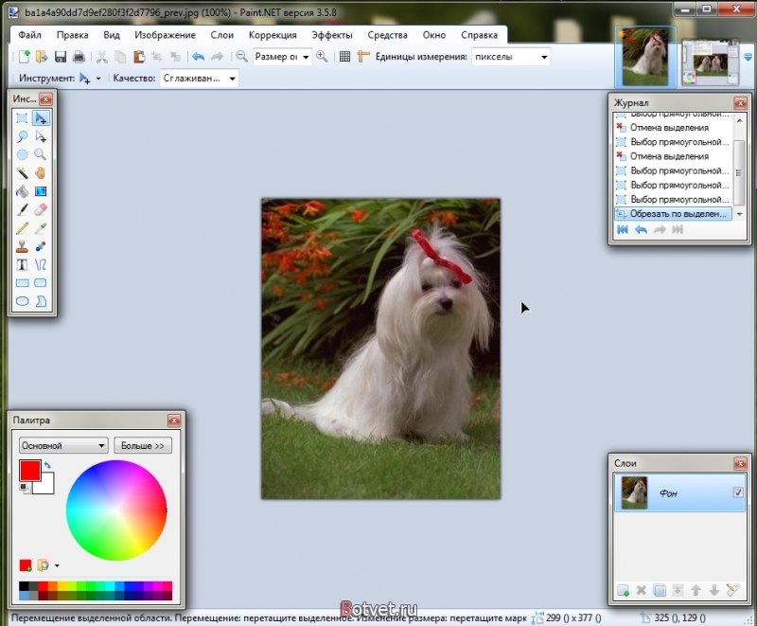Open the Основной color mode dropdown
Image resolution: width=757 pixels, height=626 pixels.
(x=63, y=445)
